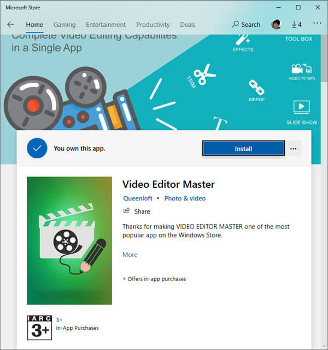Image resolution: width=328 pixels, height=350 pixels.
Task: Switch to the Gaming tab
Action: tap(65, 25)
